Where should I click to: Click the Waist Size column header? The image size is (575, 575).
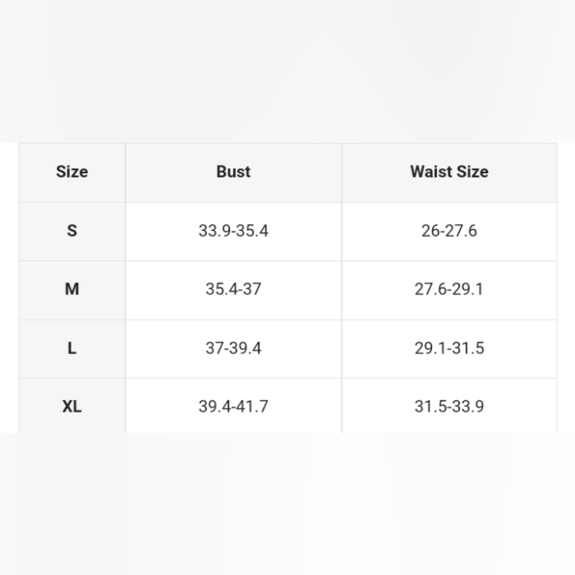pos(449,172)
